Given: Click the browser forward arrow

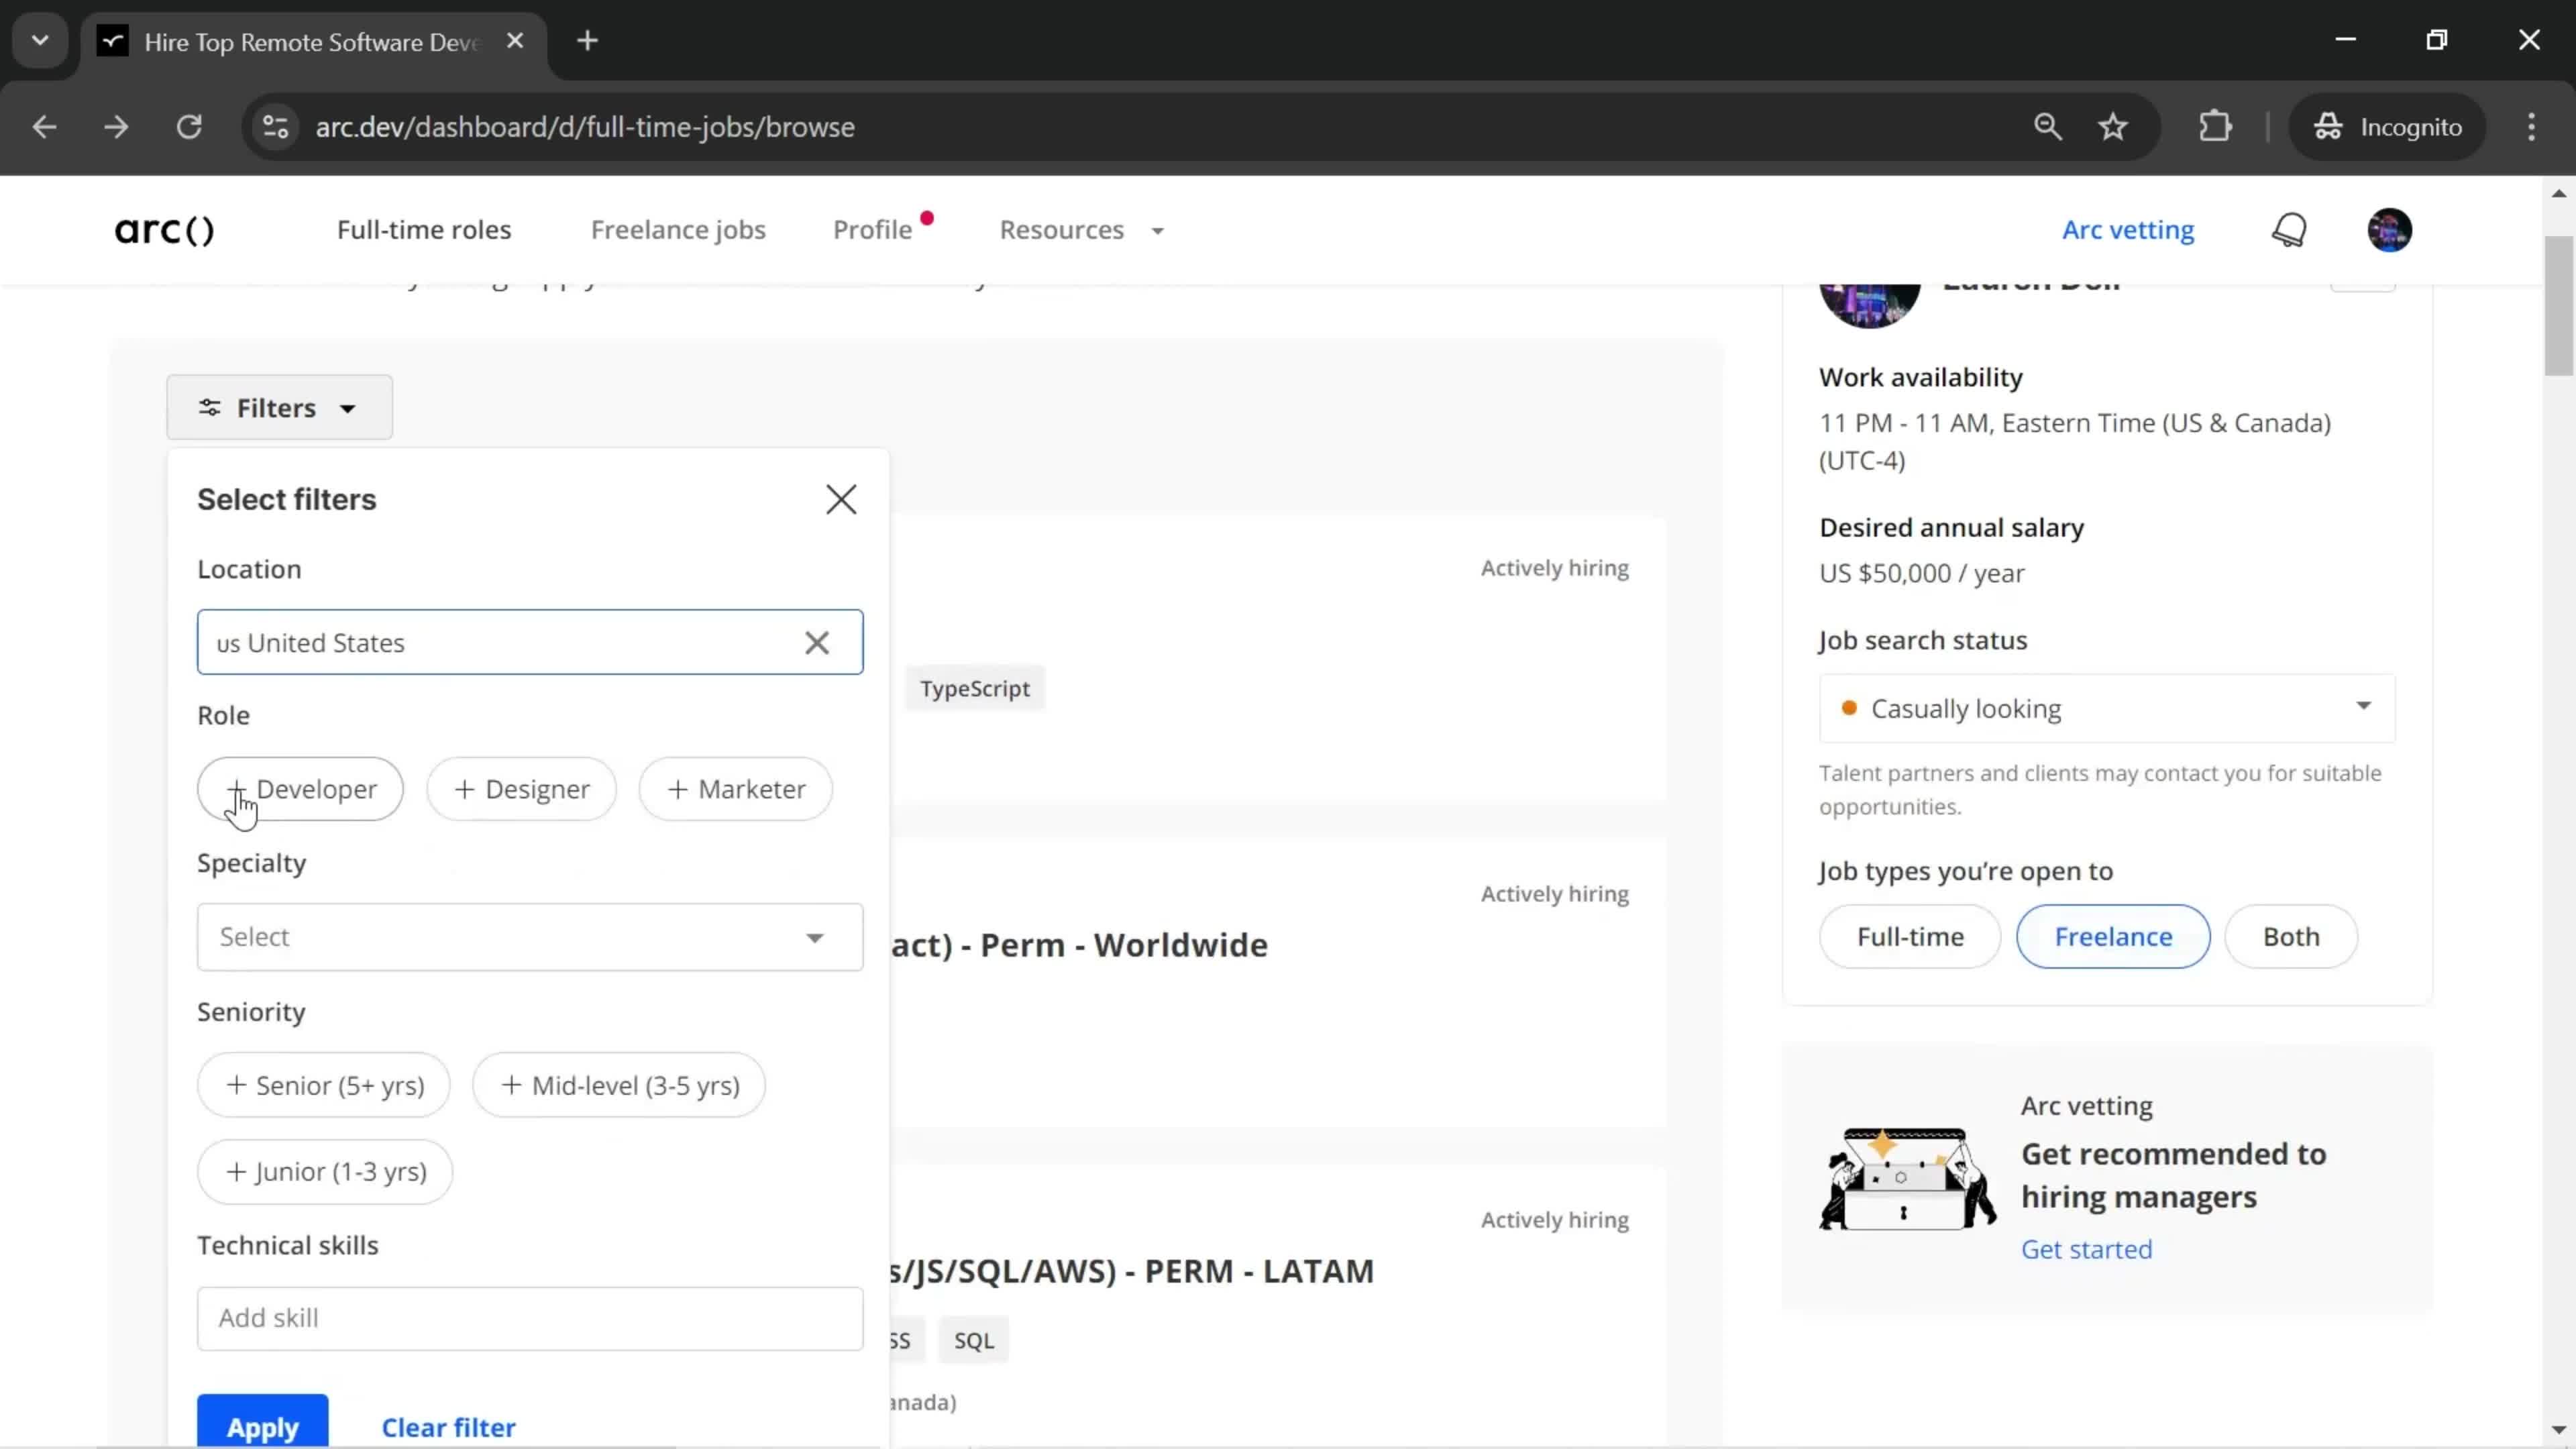Looking at the screenshot, I should tap(117, 127).
